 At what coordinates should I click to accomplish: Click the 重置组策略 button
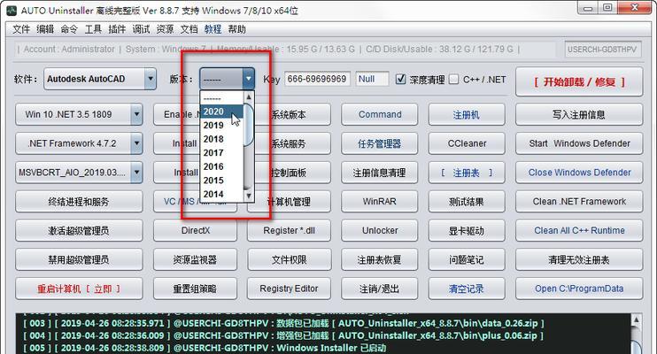click(196, 289)
